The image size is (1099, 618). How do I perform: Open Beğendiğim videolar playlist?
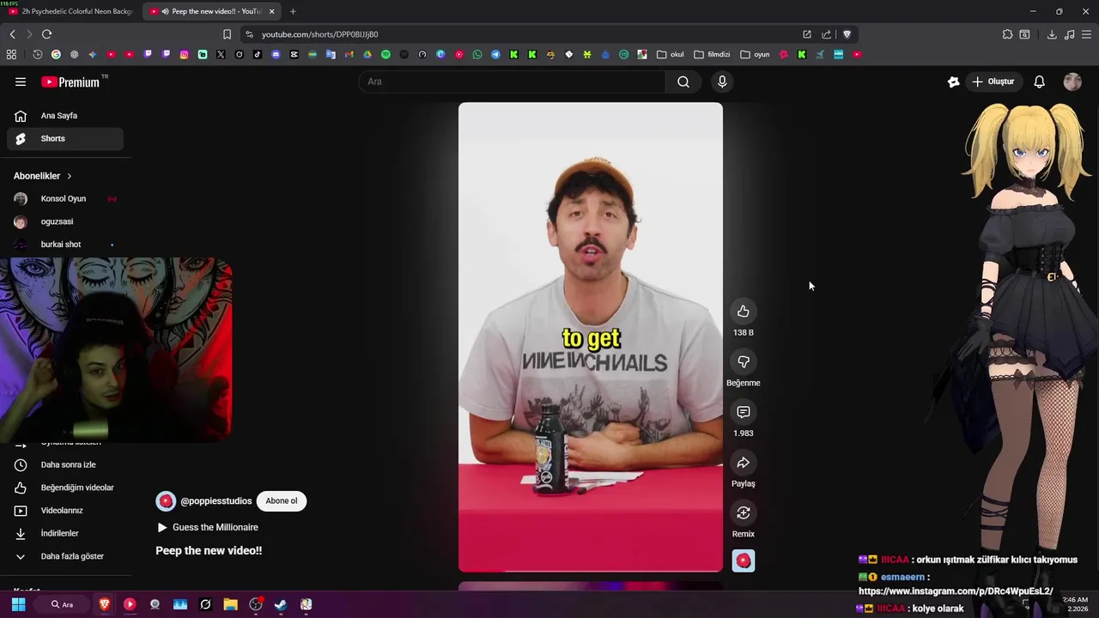pos(65,488)
